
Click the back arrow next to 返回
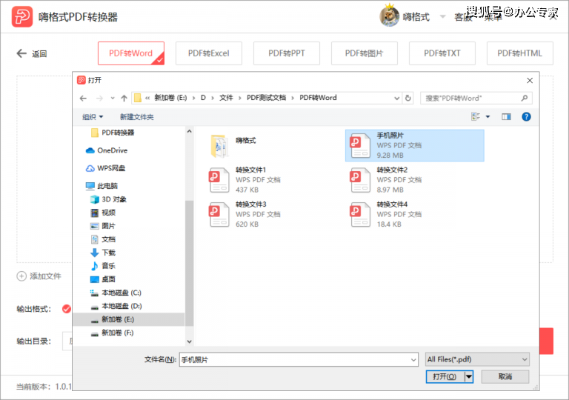[x=21, y=54]
